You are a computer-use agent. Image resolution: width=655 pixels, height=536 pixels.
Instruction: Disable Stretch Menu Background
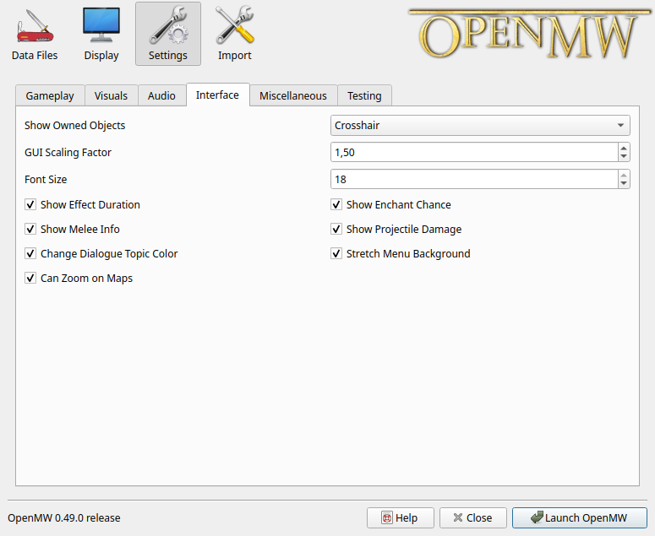click(336, 253)
